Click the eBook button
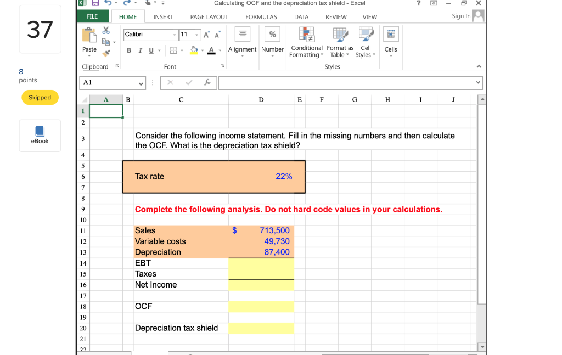The image size is (562, 355). (40, 136)
